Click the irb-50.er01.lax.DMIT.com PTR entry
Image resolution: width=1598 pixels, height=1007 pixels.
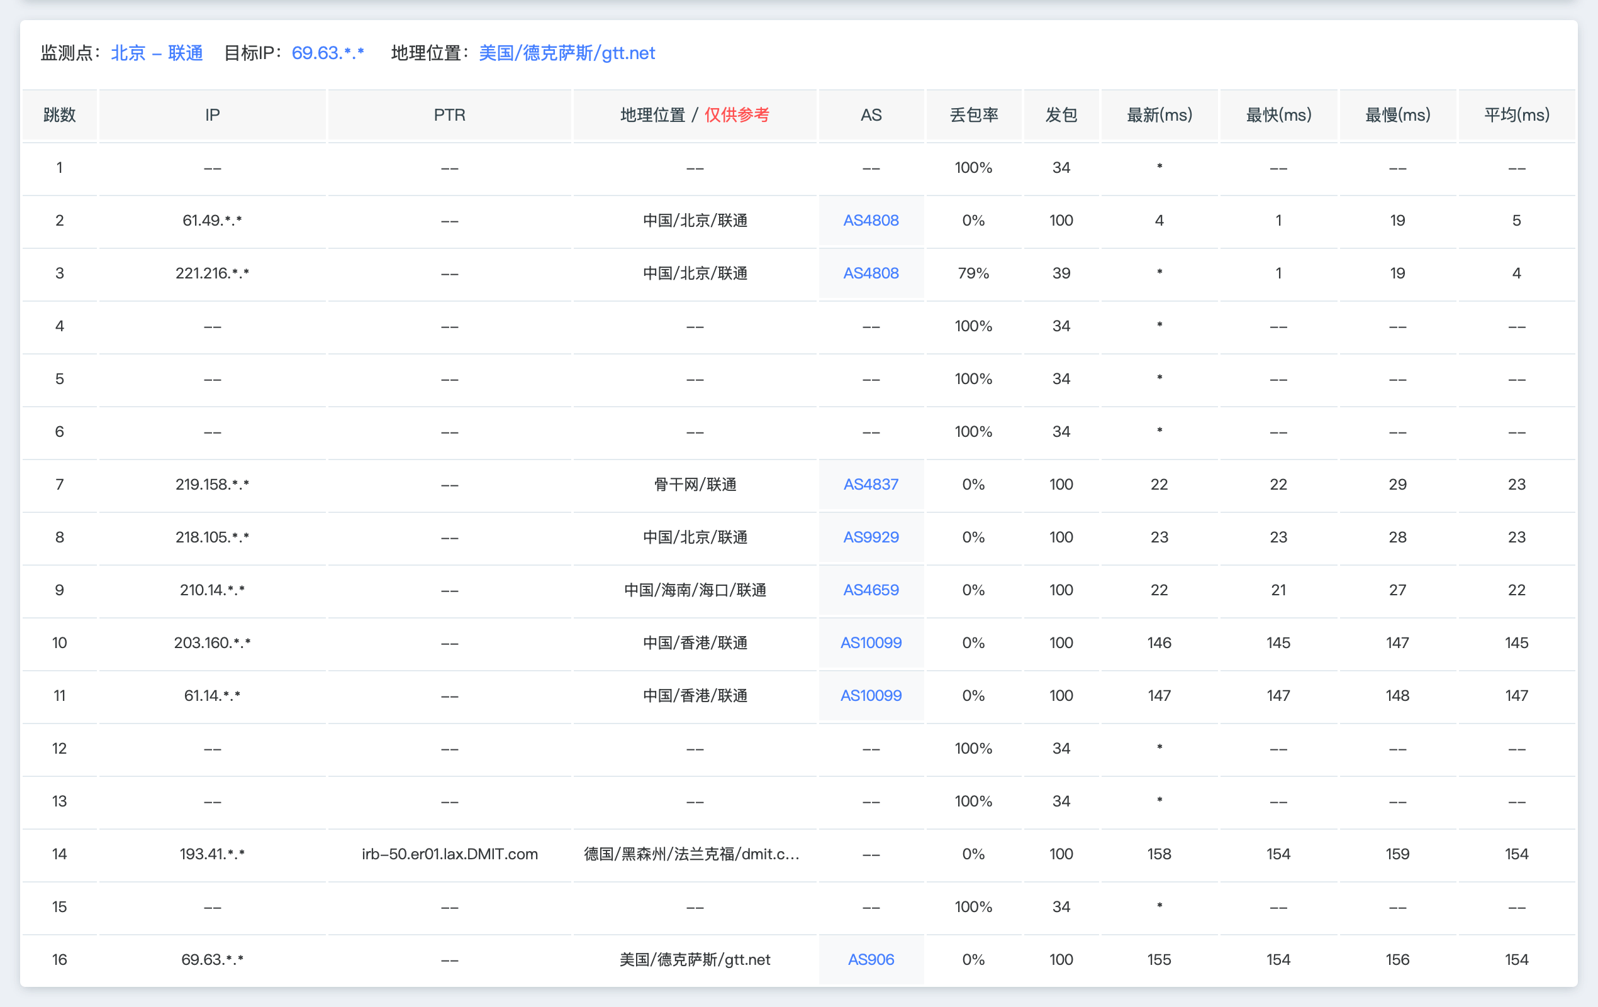449,854
